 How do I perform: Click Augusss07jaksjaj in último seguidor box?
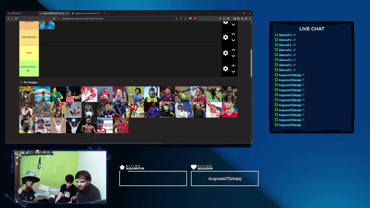tap(225, 179)
